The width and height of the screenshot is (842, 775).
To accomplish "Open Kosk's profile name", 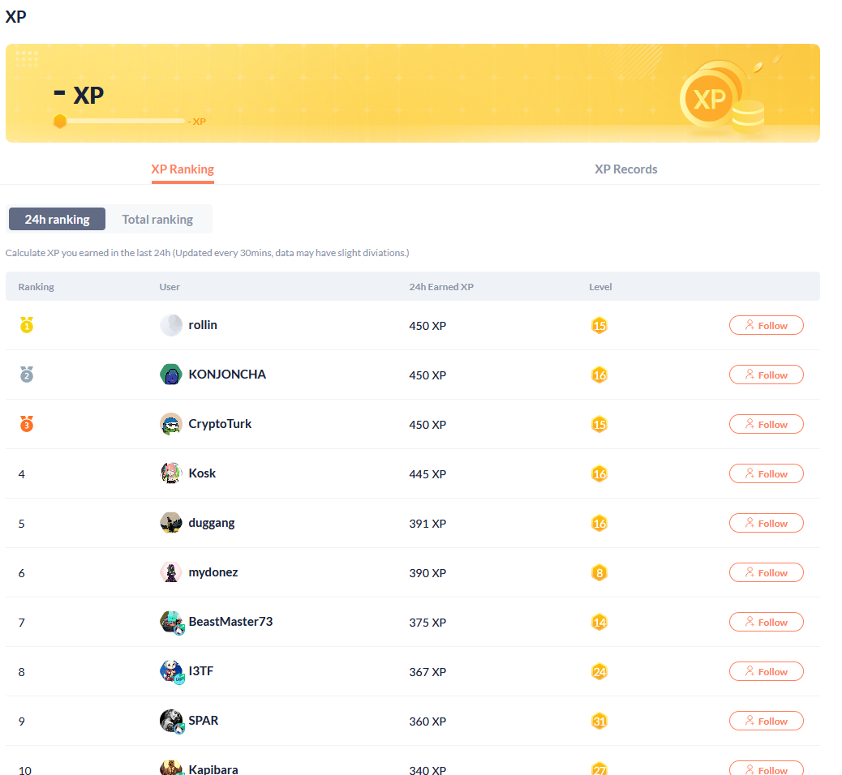I will 202,473.
